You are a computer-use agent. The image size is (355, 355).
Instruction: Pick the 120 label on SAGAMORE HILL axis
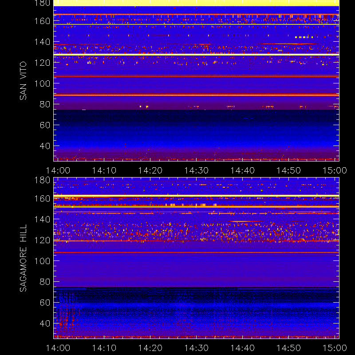(42, 240)
